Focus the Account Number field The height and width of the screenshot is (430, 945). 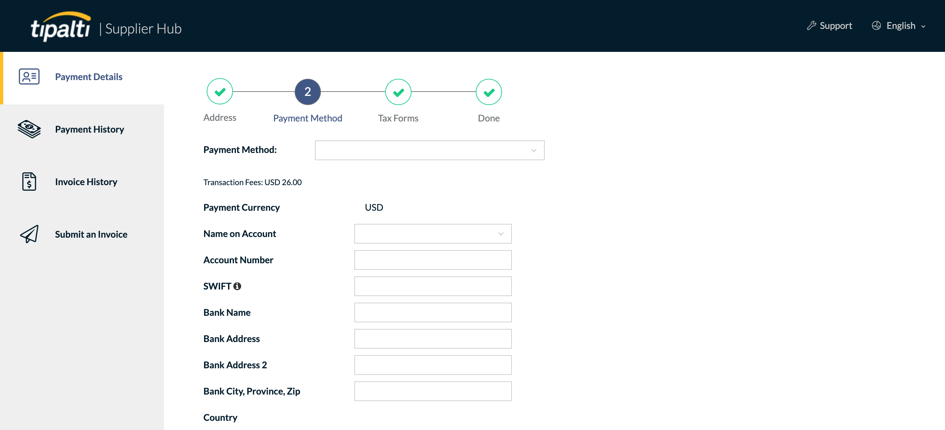point(432,260)
